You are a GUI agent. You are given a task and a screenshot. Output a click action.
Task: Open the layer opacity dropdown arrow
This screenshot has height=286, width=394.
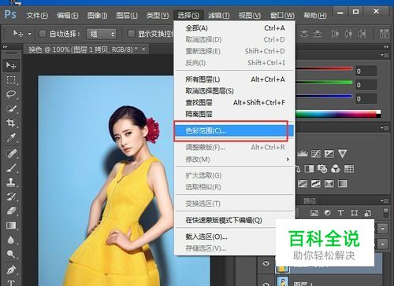point(383,229)
